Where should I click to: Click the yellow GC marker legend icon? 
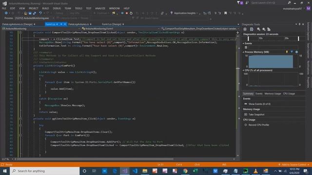[287, 52]
